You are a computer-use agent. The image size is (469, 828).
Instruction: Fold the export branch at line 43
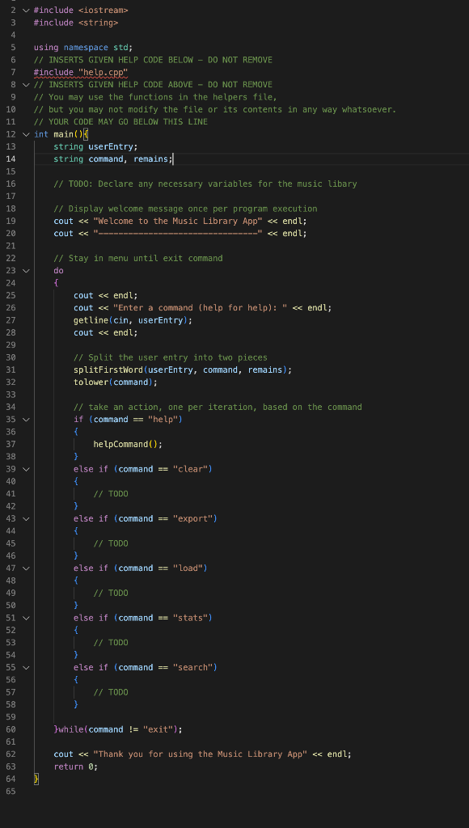25,518
